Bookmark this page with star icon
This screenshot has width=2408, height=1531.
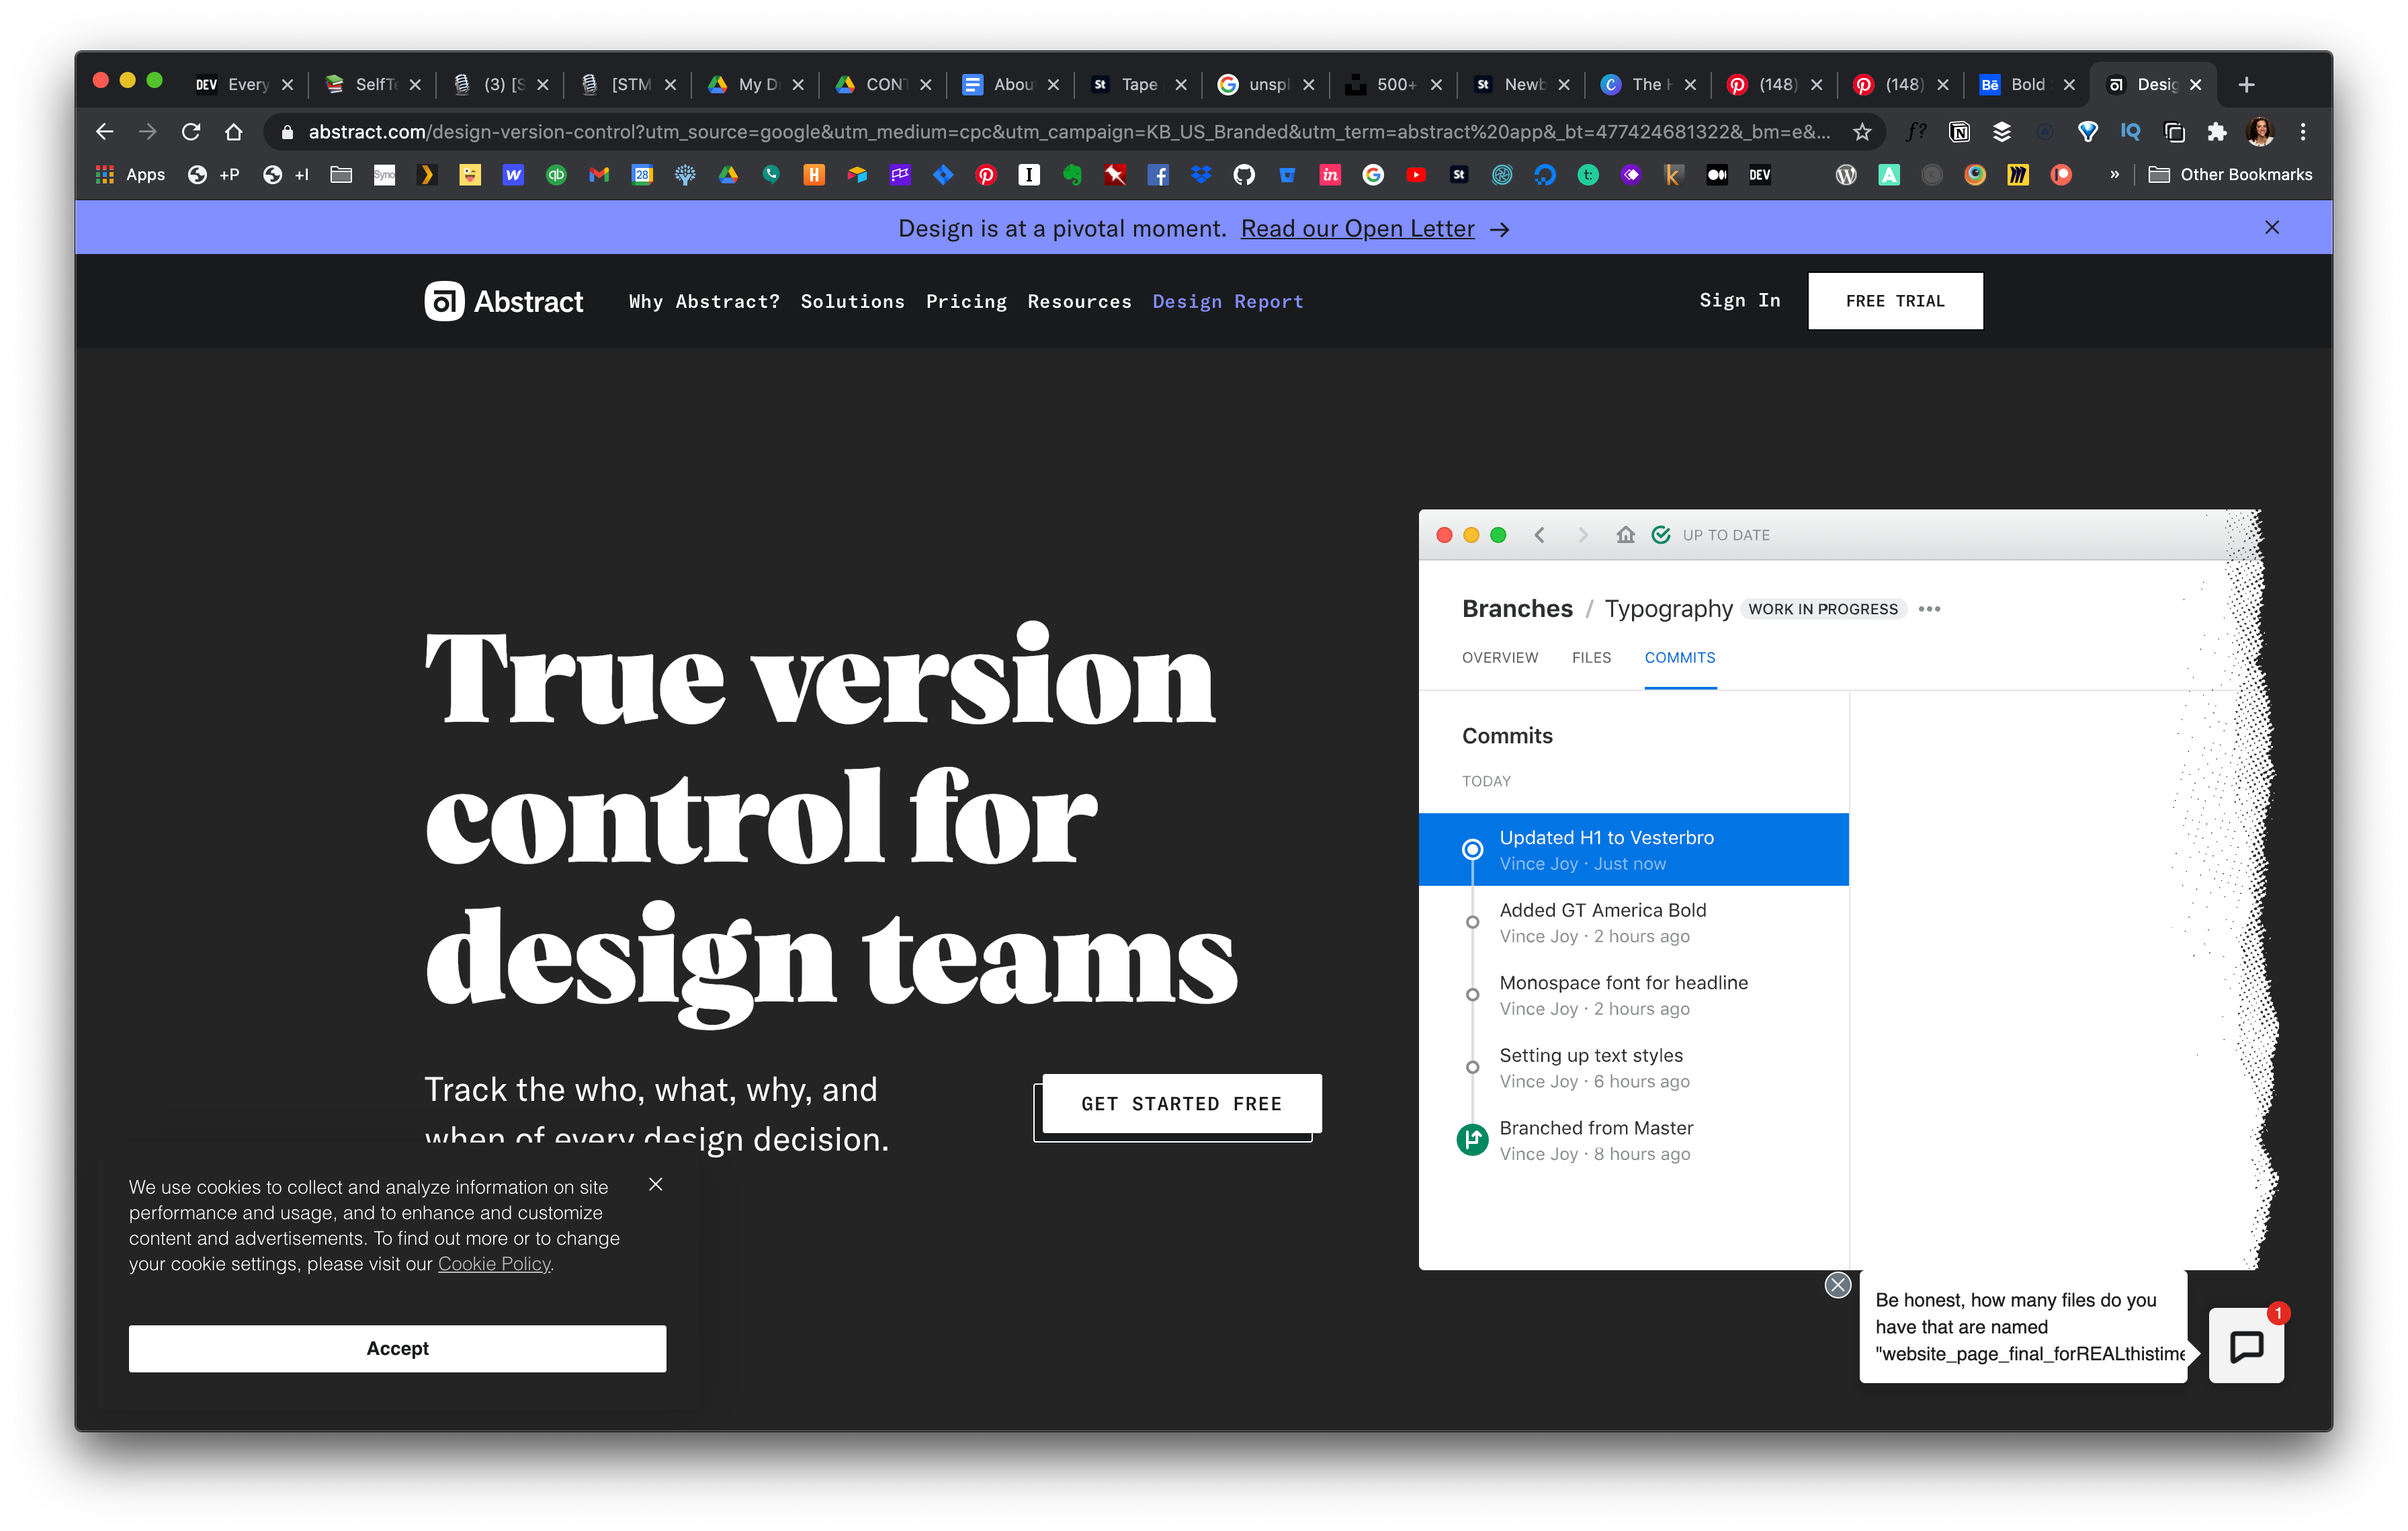pos(1861,132)
